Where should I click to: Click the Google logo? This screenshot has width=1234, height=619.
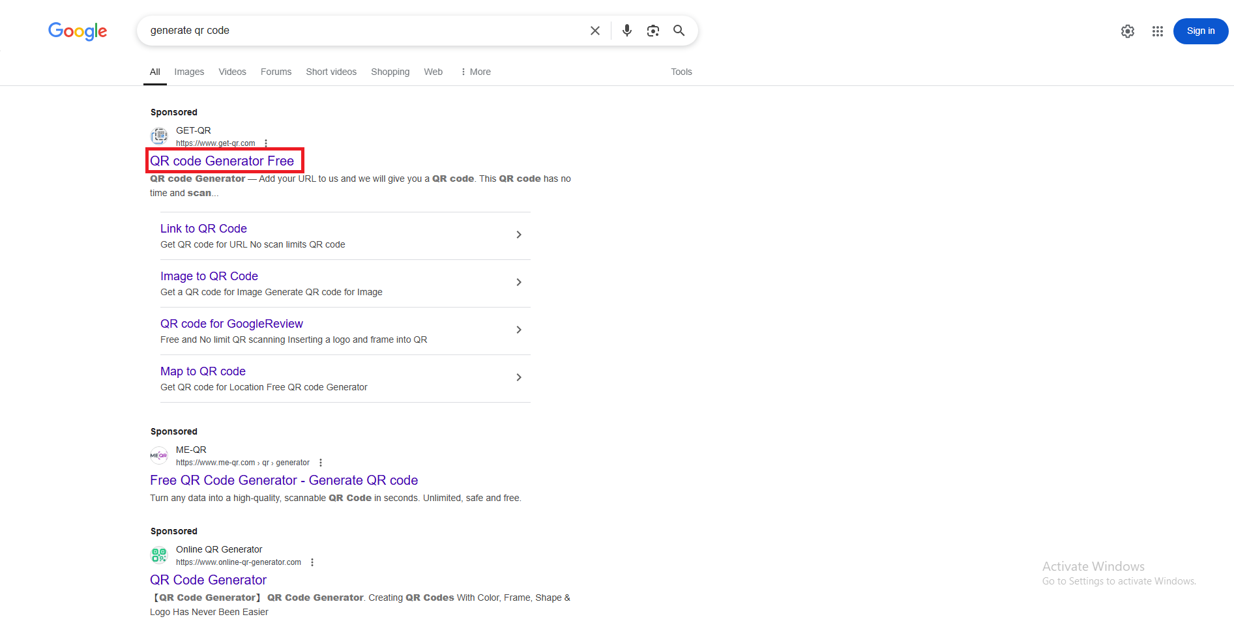78,31
